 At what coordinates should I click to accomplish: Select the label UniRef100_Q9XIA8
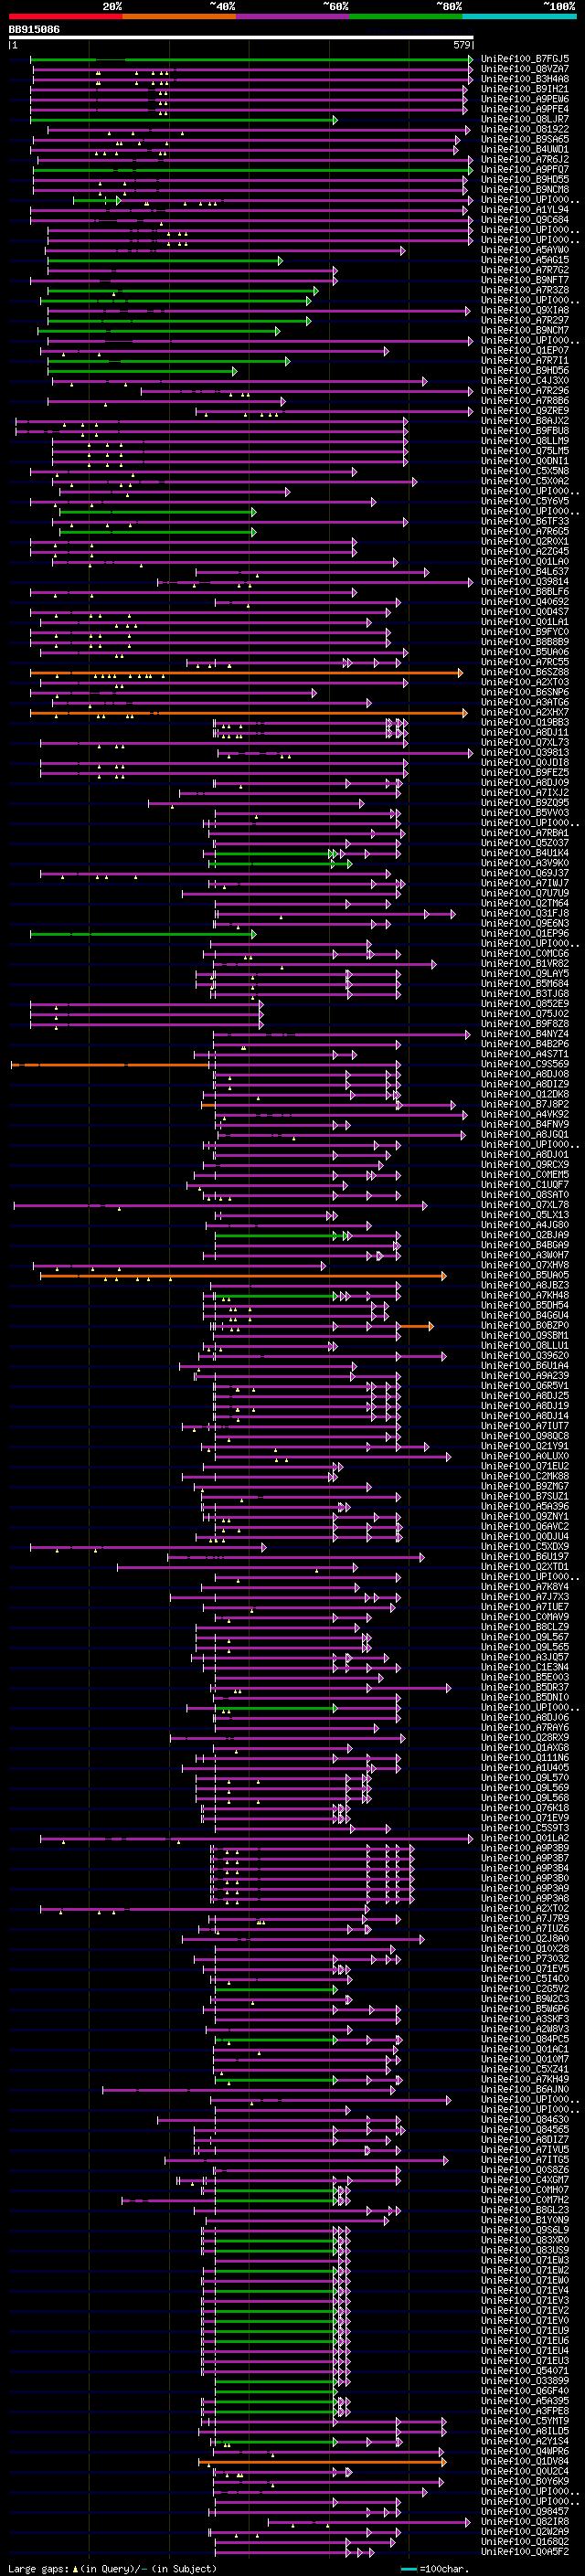click(525, 311)
